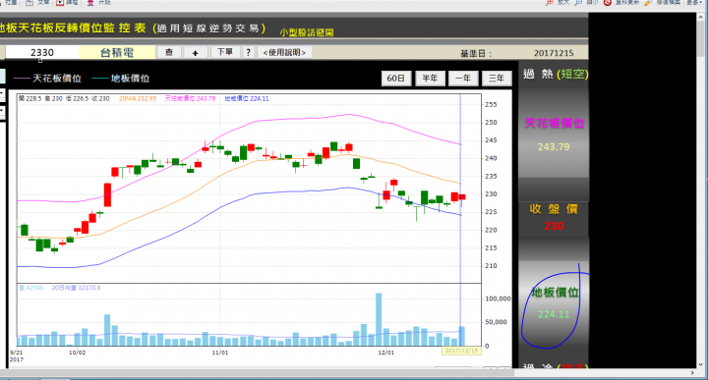Click the red 資料更新 data update icon

[608, 2]
